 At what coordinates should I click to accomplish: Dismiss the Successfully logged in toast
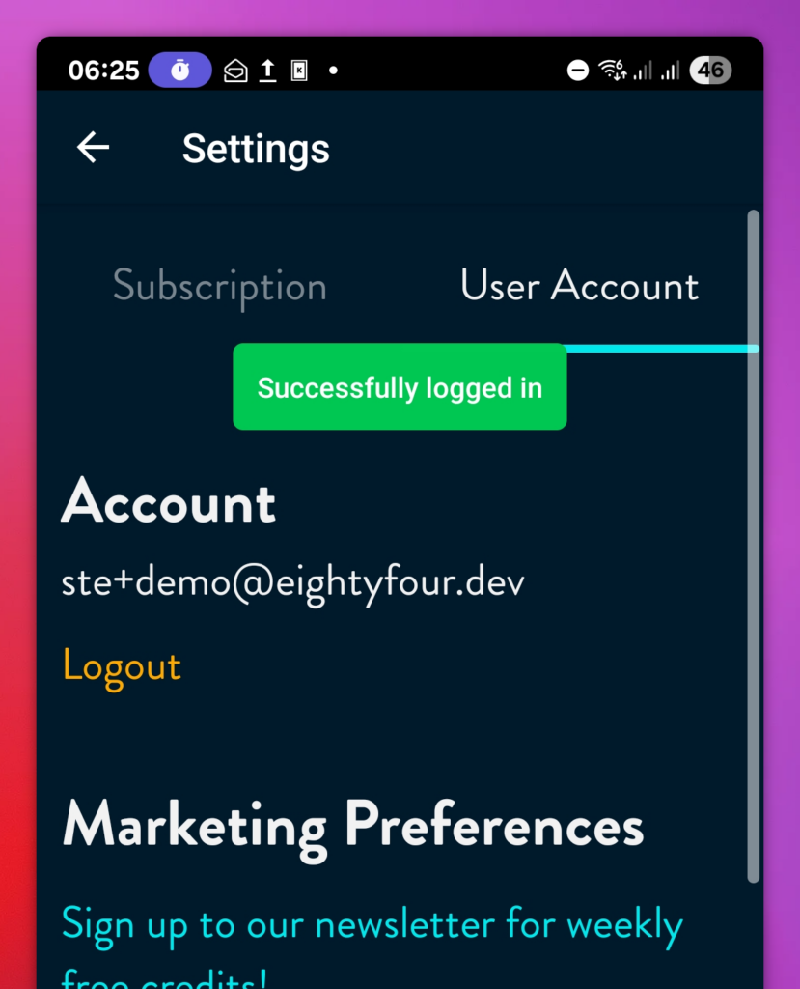[400, 387]
